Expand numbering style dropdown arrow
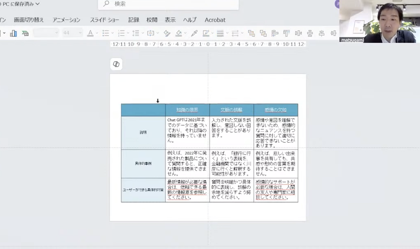Image resolution: width=420 pixels, height=249 pixels. coord(128,33)
